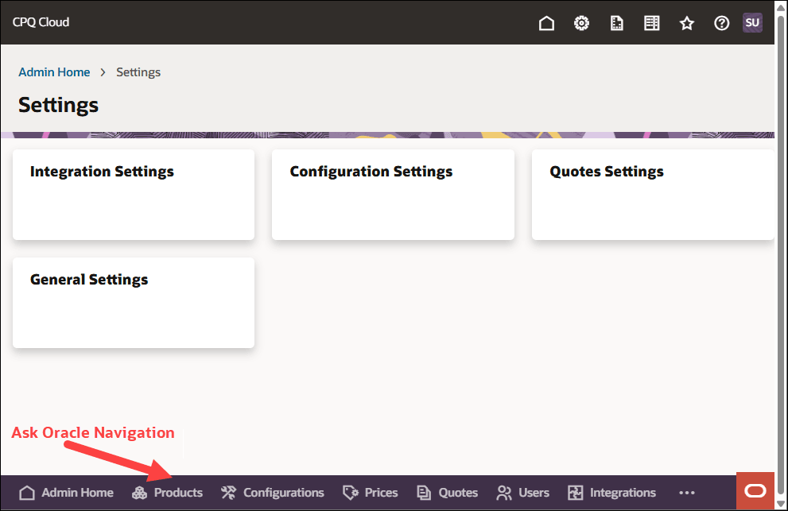This screenshot has height=511, width=788.
Task: Select the Favorites star icon
Action: tap(687, 22)
